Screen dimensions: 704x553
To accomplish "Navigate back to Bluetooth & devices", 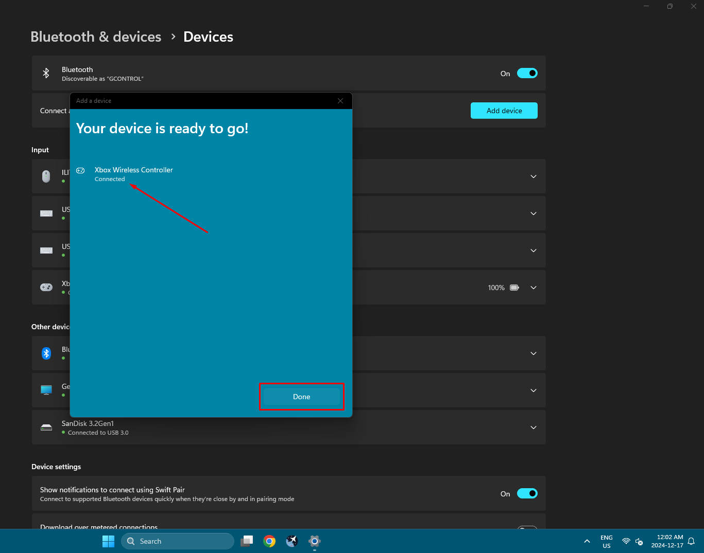I will pos(95,37).
